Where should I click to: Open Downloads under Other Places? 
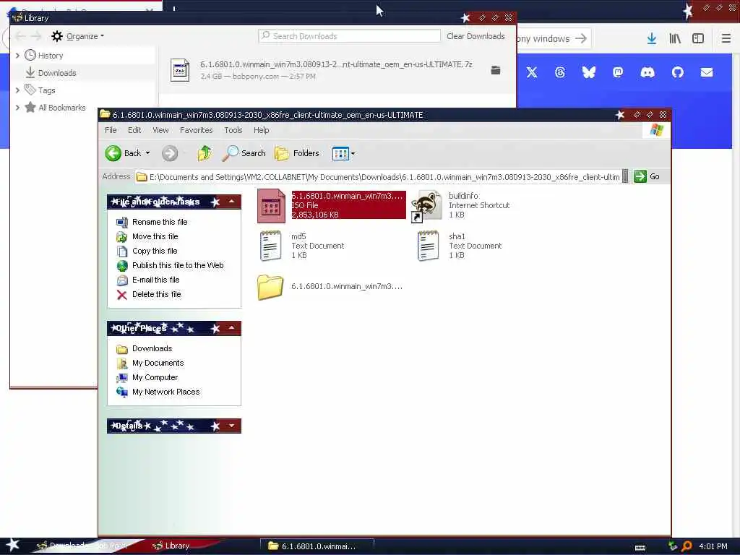click(152, 348)
